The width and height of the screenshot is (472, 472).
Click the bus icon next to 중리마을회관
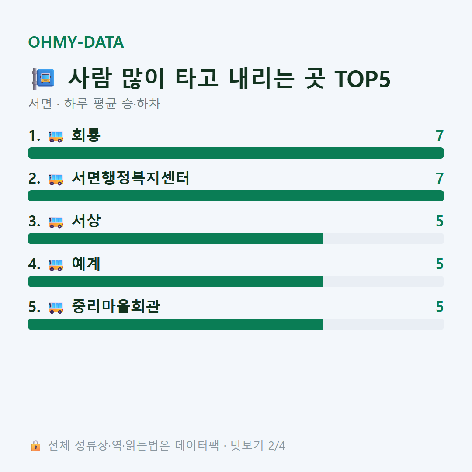click(56, 307)
